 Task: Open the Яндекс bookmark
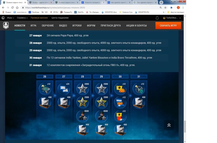point(7,12)
